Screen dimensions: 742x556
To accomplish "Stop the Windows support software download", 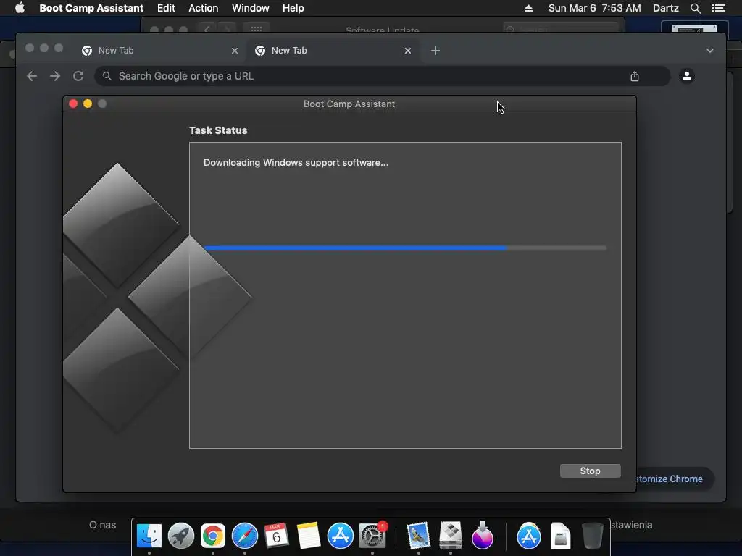I will pos(590,471).
